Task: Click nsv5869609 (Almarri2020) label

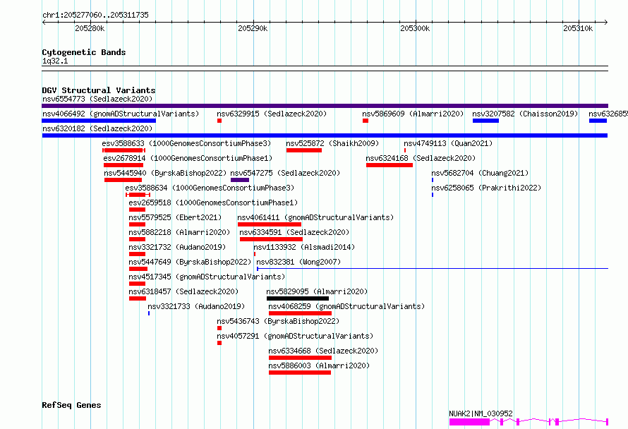Action: click(x=413, y=114)
